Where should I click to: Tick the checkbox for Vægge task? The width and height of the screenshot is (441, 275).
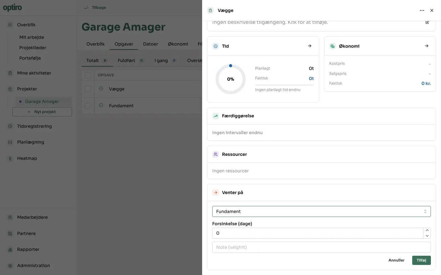(88, 89)
